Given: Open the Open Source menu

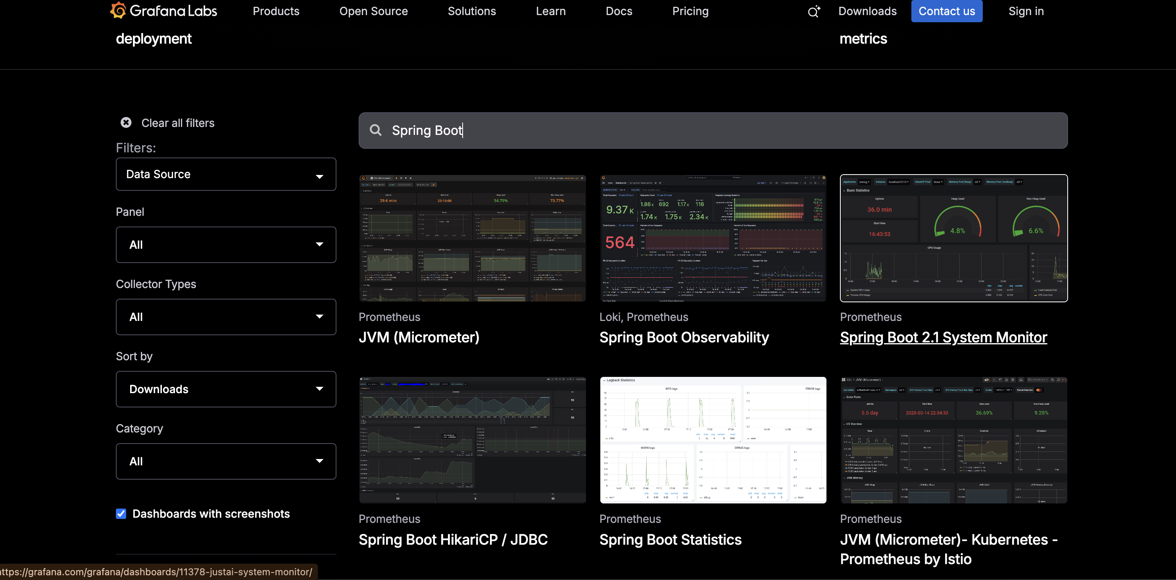Looking at the screenshot, I should click(373, 11).
